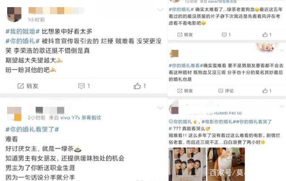This screenshot has height=181, width=286.
Task: Open comments on the 绿茶老套狗血 post
Action: coord(226,35)
